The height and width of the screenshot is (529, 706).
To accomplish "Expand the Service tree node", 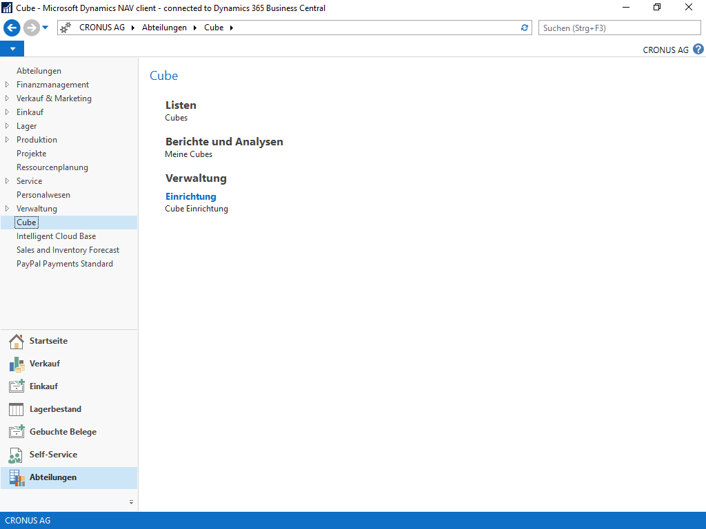I will coord(7,181).
